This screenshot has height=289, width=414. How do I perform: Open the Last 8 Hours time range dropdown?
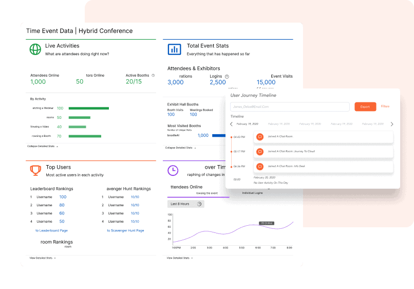185,204
